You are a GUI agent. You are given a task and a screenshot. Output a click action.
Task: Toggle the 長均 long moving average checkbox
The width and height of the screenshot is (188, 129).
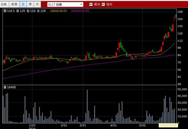[91, 4]
